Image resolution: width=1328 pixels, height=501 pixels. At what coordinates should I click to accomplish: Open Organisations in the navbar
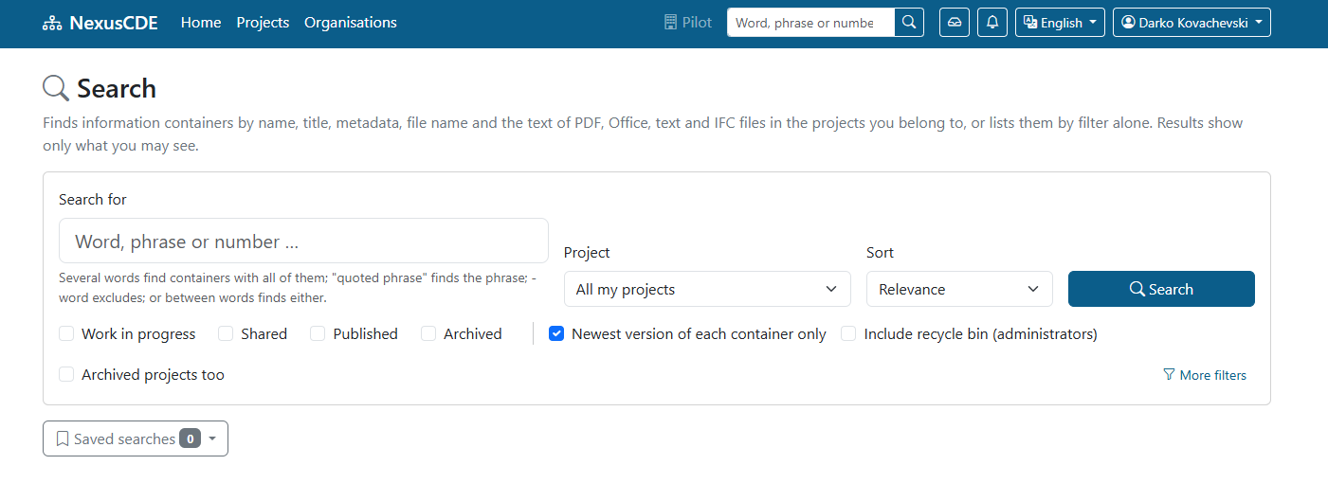351,23
